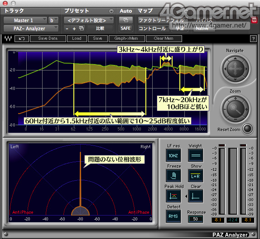Click the Auto window icon button
Viewport: 260px width, 239px height.
tap(126, 20)
